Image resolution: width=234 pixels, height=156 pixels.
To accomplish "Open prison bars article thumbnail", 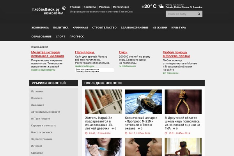I will [x=104, y=102].
